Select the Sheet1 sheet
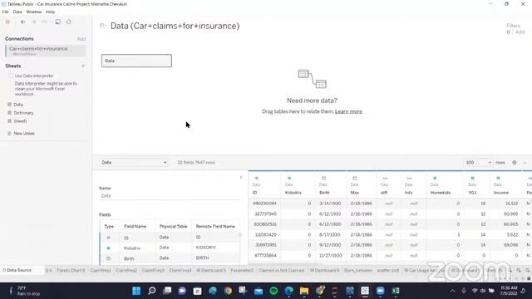The image size is (532, 299). point(20,121)
